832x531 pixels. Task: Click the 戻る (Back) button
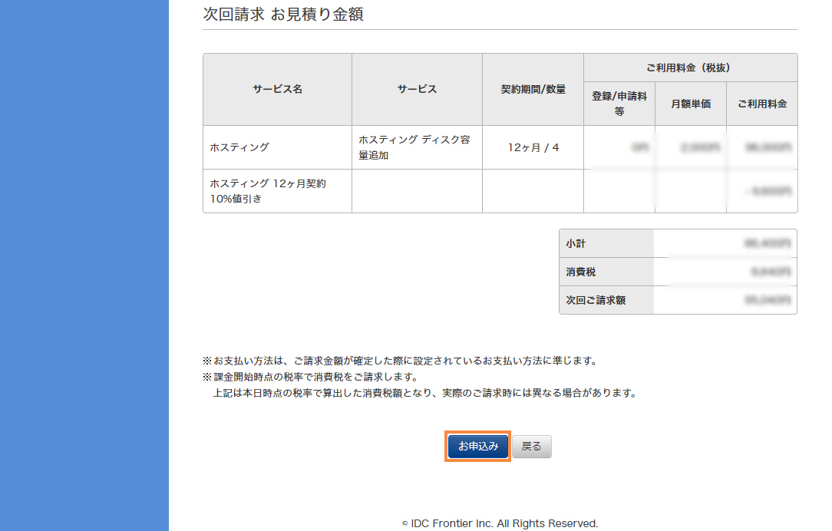pyautogui.click(x=530, y=446)
